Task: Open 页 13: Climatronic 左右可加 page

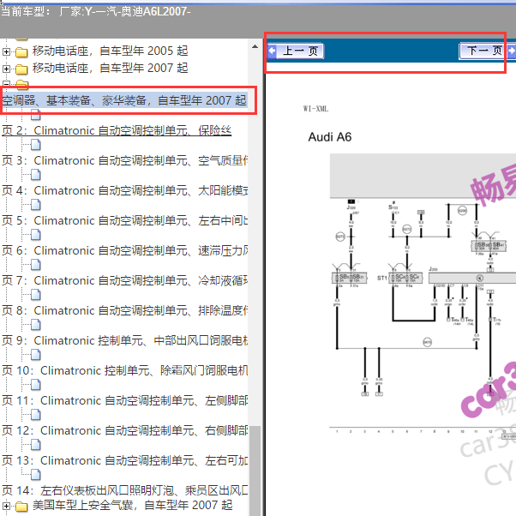Action: point(125,460)
